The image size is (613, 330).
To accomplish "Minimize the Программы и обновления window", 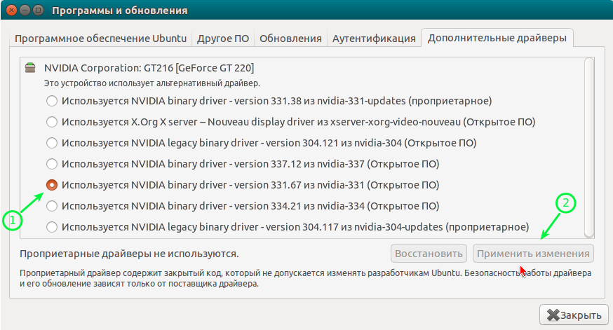I will coord(25,10).
